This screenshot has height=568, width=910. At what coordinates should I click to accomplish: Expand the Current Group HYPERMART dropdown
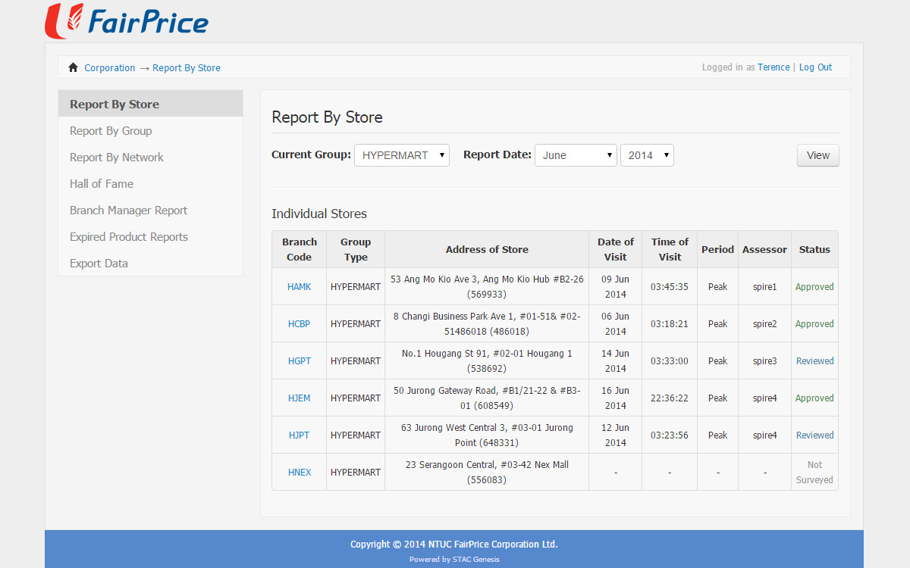(x=402, y=155)
